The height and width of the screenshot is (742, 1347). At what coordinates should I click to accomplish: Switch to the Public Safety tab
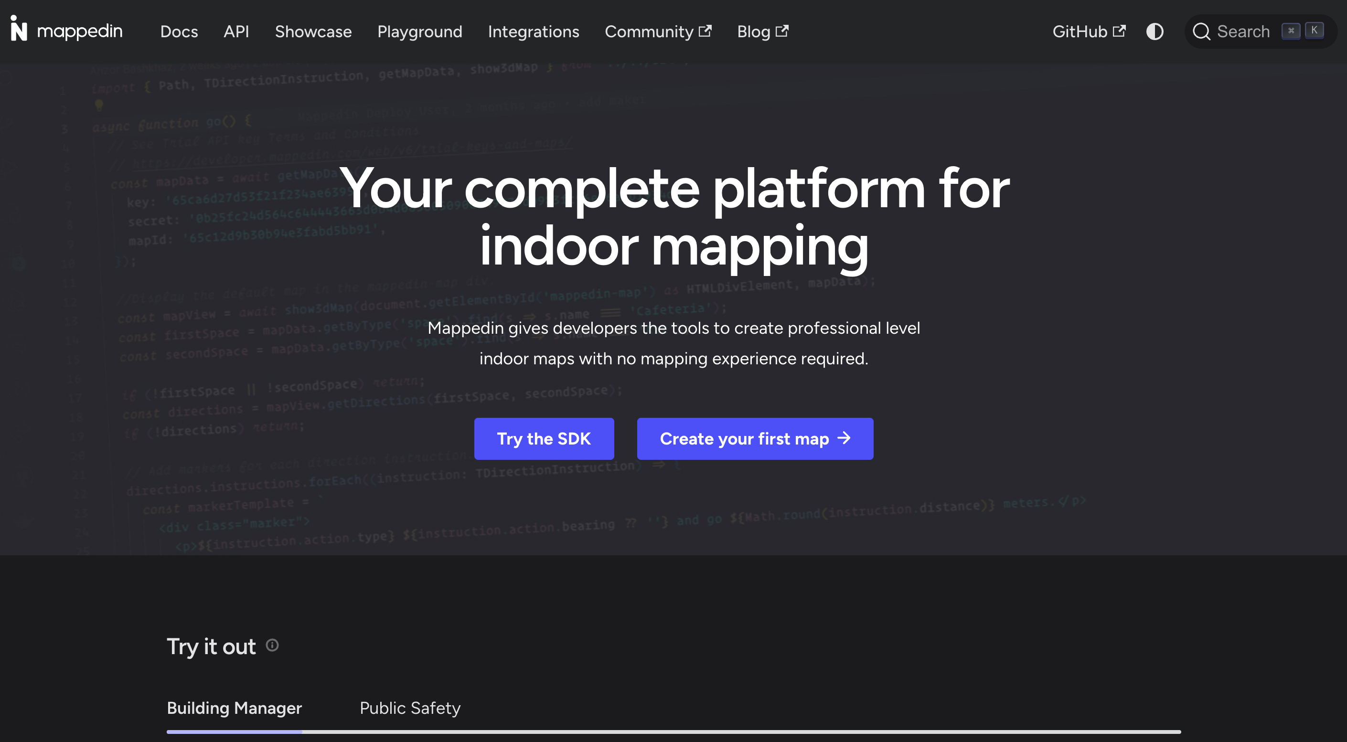(x=409, y=708)
